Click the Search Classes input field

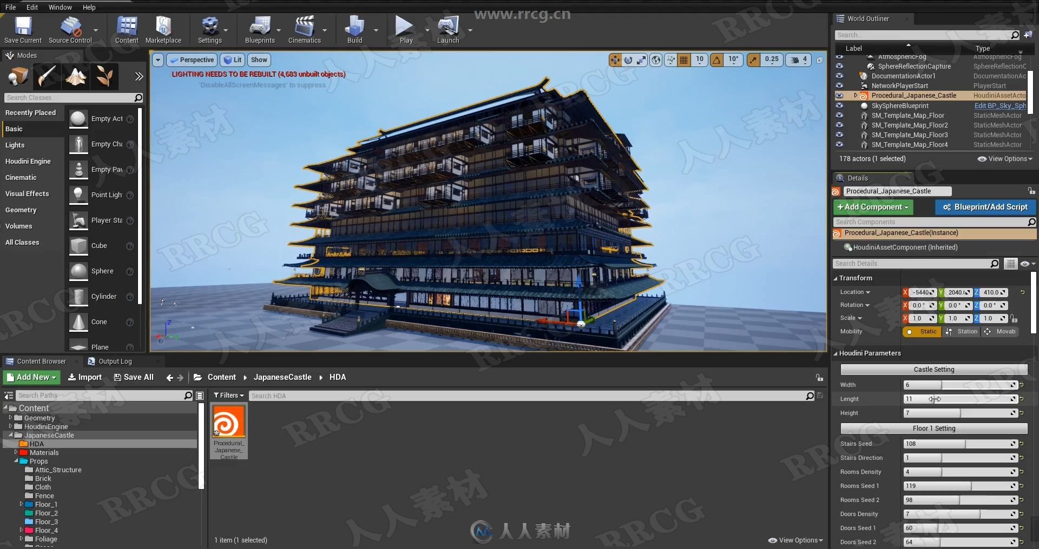(69, 98)
